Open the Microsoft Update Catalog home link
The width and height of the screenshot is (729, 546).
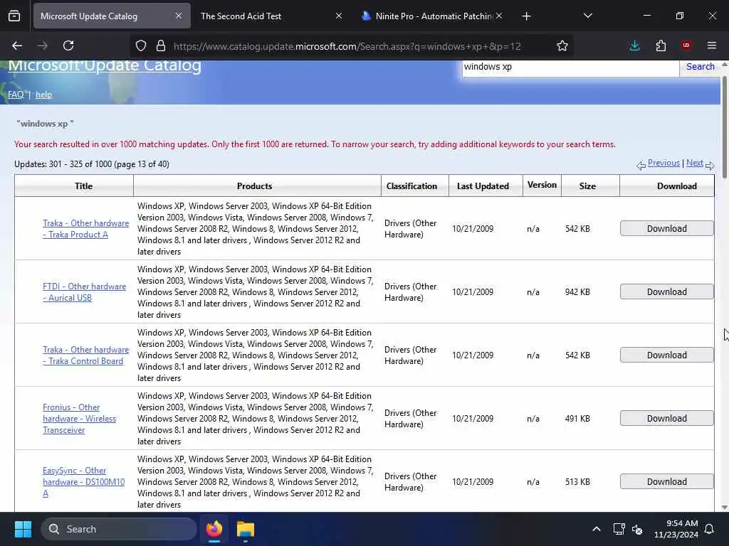point(105,65)
